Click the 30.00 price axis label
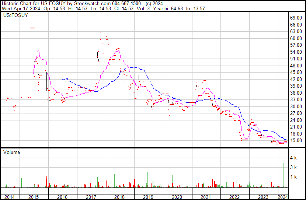 (296, 107)
